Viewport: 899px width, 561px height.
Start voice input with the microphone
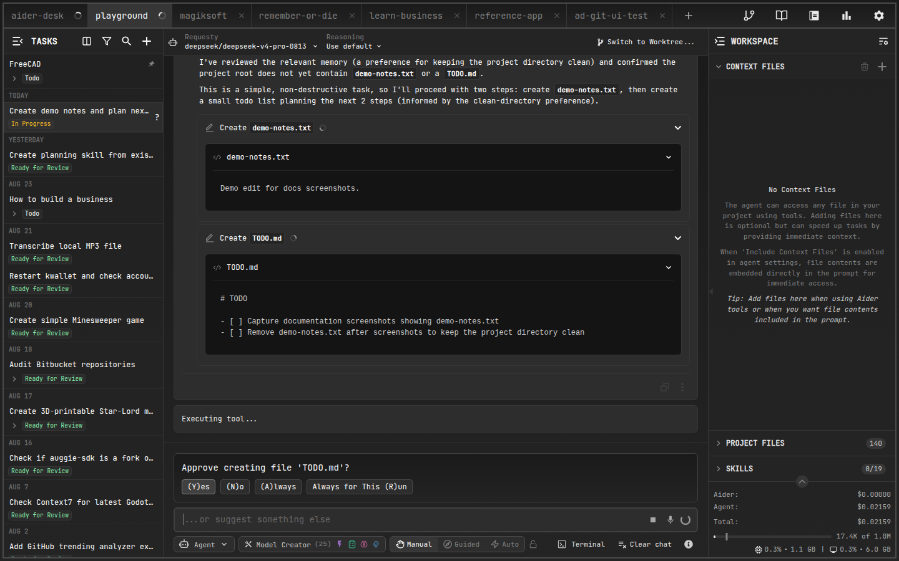(x=671, y=520)
